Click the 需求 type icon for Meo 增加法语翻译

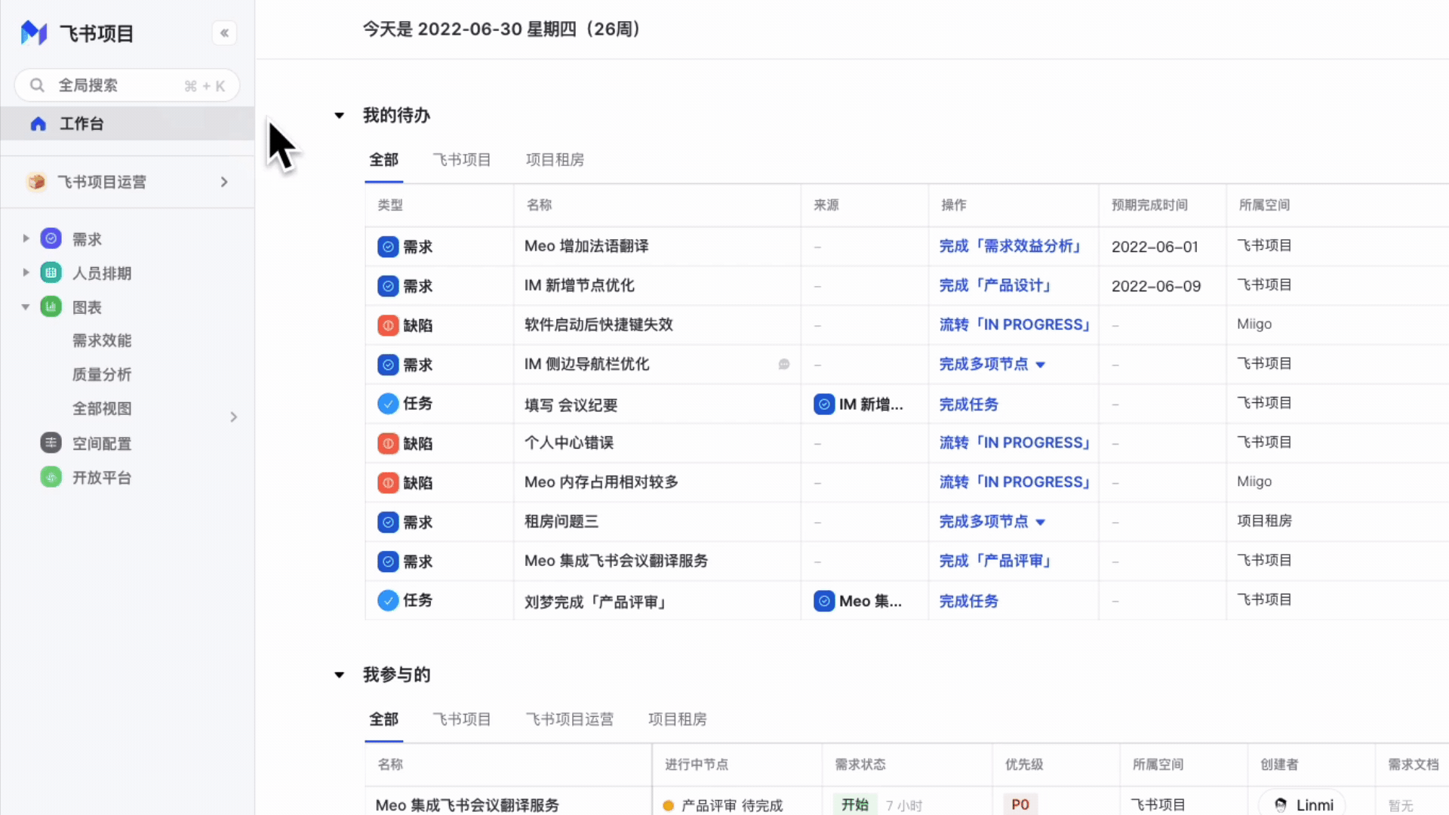click(388, 247)
